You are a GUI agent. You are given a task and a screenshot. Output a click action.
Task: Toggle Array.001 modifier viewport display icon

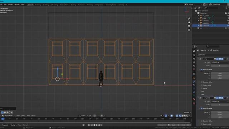tap(220, 98)
